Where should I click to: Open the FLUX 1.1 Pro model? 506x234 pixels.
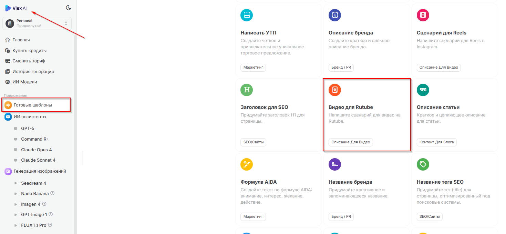(x=33, y=225)
